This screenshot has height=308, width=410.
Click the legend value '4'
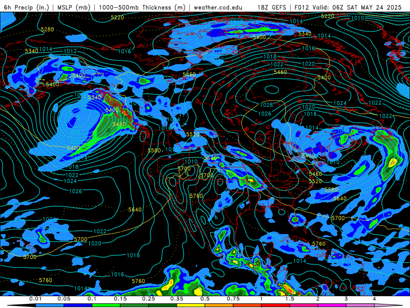(375, 299)
